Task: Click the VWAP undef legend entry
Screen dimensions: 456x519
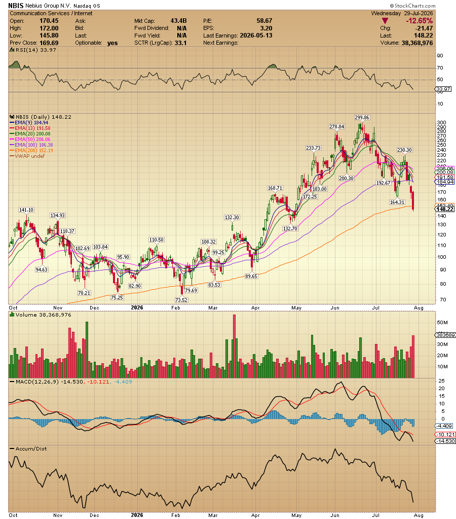Action: [27, 156]
